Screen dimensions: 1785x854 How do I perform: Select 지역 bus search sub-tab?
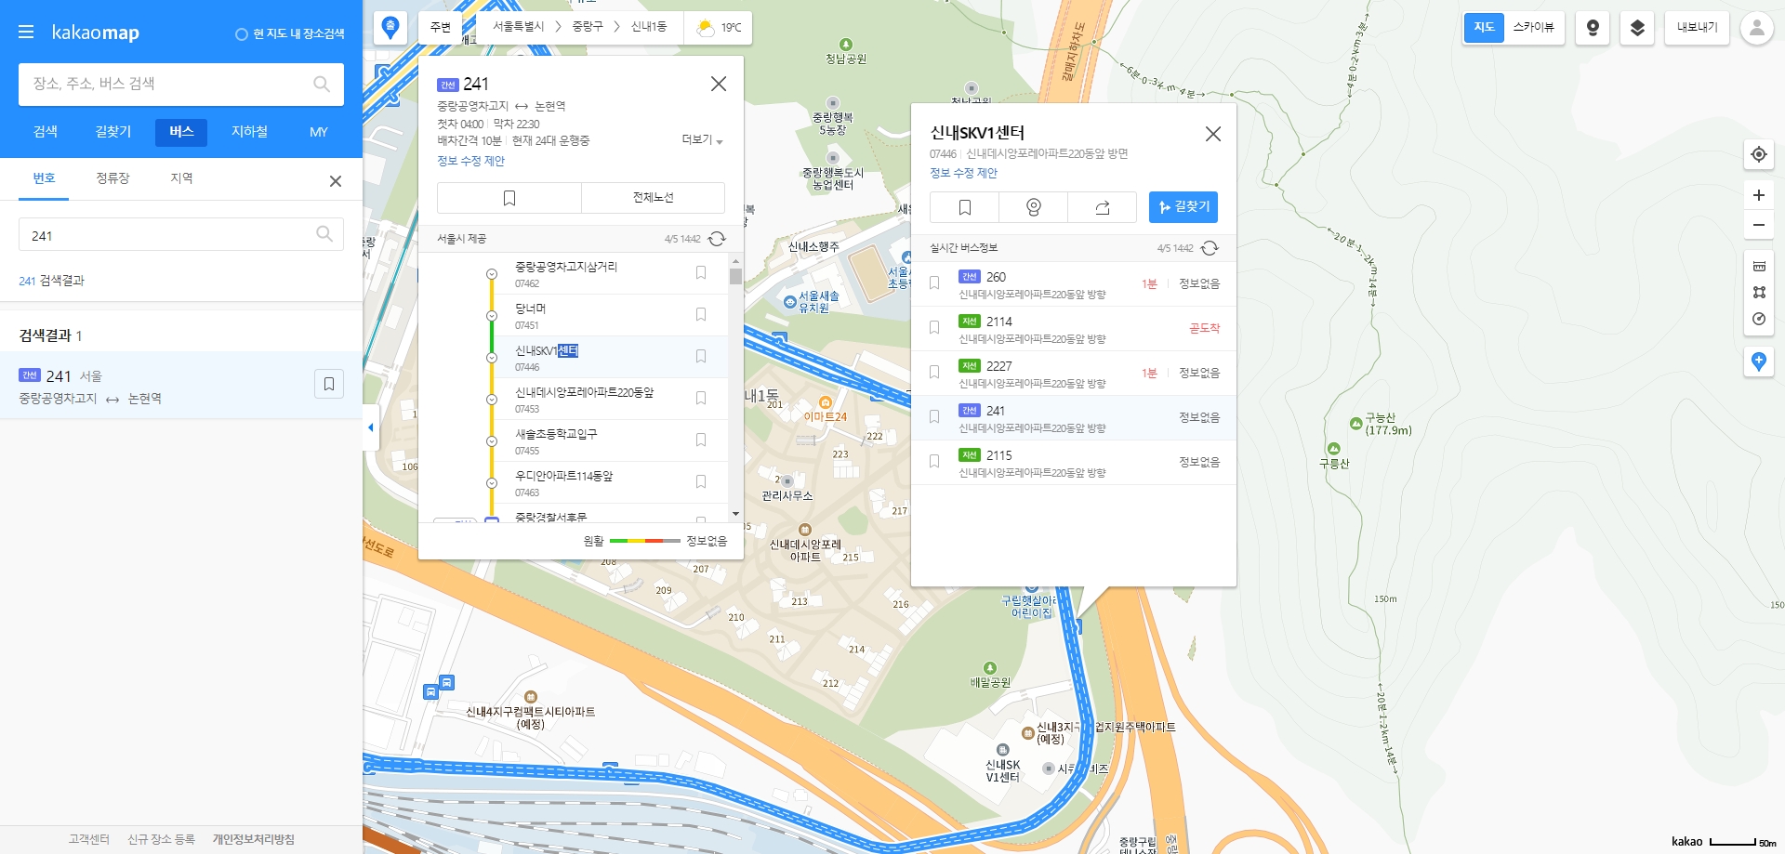pyautogui.click(x=181, y=178)
